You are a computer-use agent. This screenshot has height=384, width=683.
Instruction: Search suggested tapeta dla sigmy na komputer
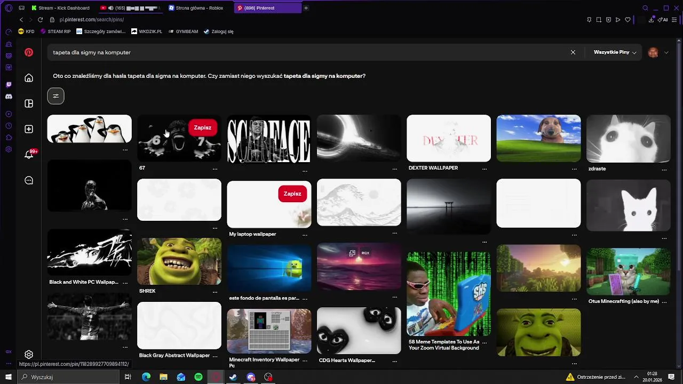[x=324, y=76]
